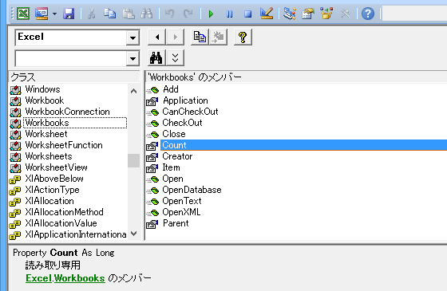Open the Toolbox icon
This screenshot has width=447, height=291.
[345, 14]
